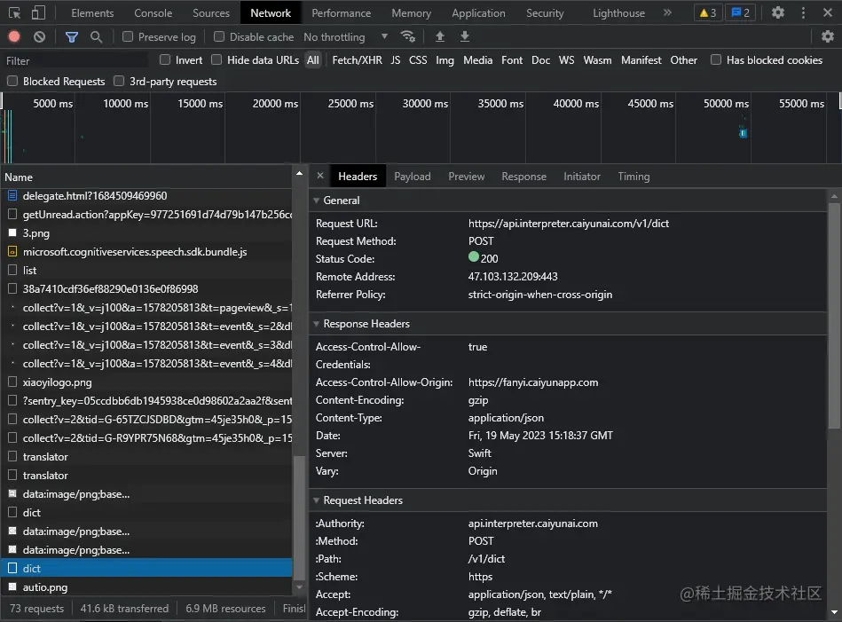The width and height of the screenshot is (842, 622).
Task: Show more tabs double chevron
Action: [x=667, y=12]
